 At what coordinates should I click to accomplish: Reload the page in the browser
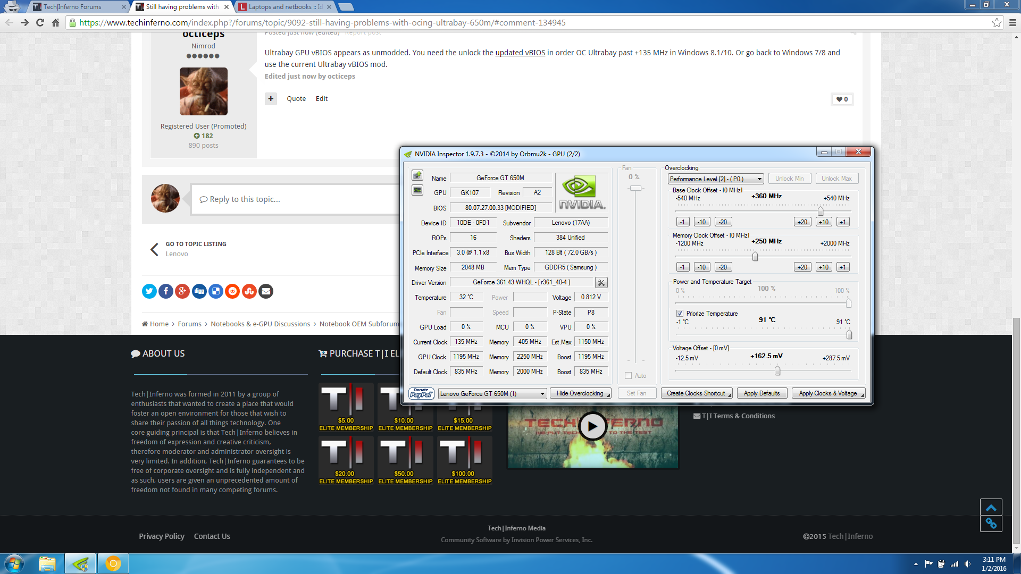click(x=40, y=22)
